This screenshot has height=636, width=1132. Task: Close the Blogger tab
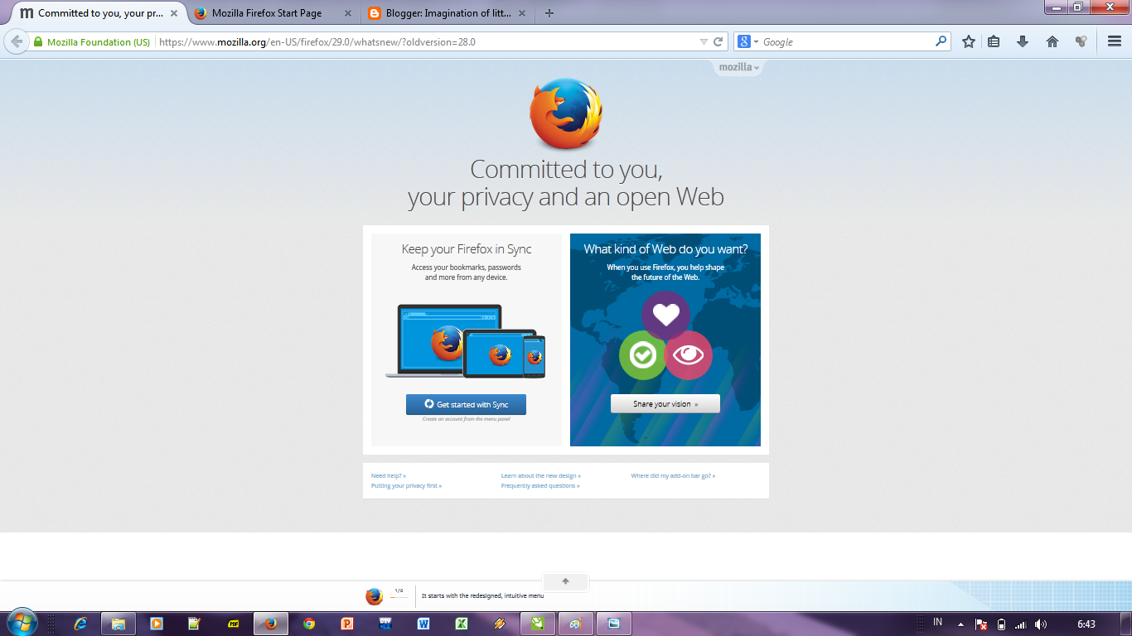tap(521, 13)
